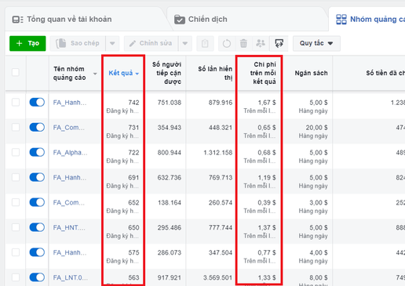Open the Quy tắc dropdown menu

(x=316, y=43)
